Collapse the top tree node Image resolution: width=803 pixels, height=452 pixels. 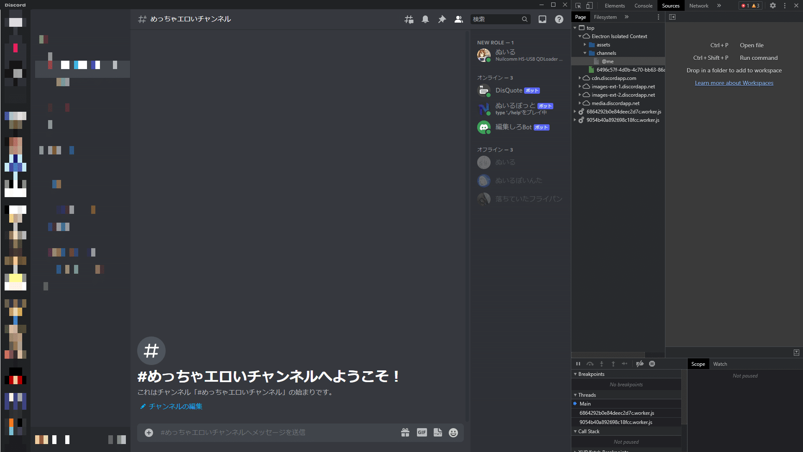[575, 28]
